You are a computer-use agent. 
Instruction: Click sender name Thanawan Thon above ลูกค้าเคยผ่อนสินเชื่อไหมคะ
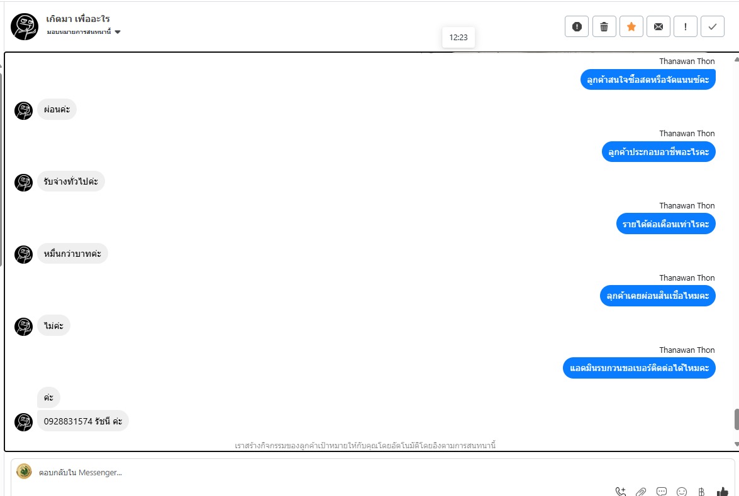click(x=687, y=278)
